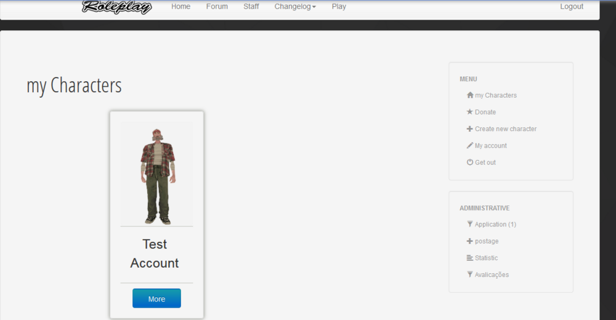The height and width of the screenshot is (320, 616).
Task: Click the More button on Test Account
Action: click(156, 298)
